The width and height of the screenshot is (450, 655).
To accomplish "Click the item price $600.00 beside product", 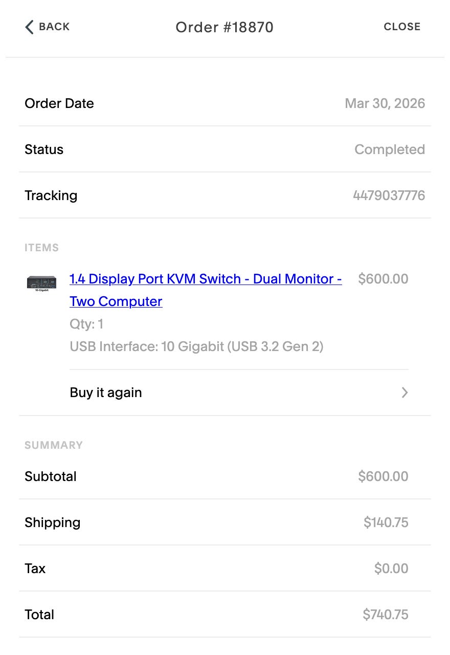I will click(x=383, y=279).
